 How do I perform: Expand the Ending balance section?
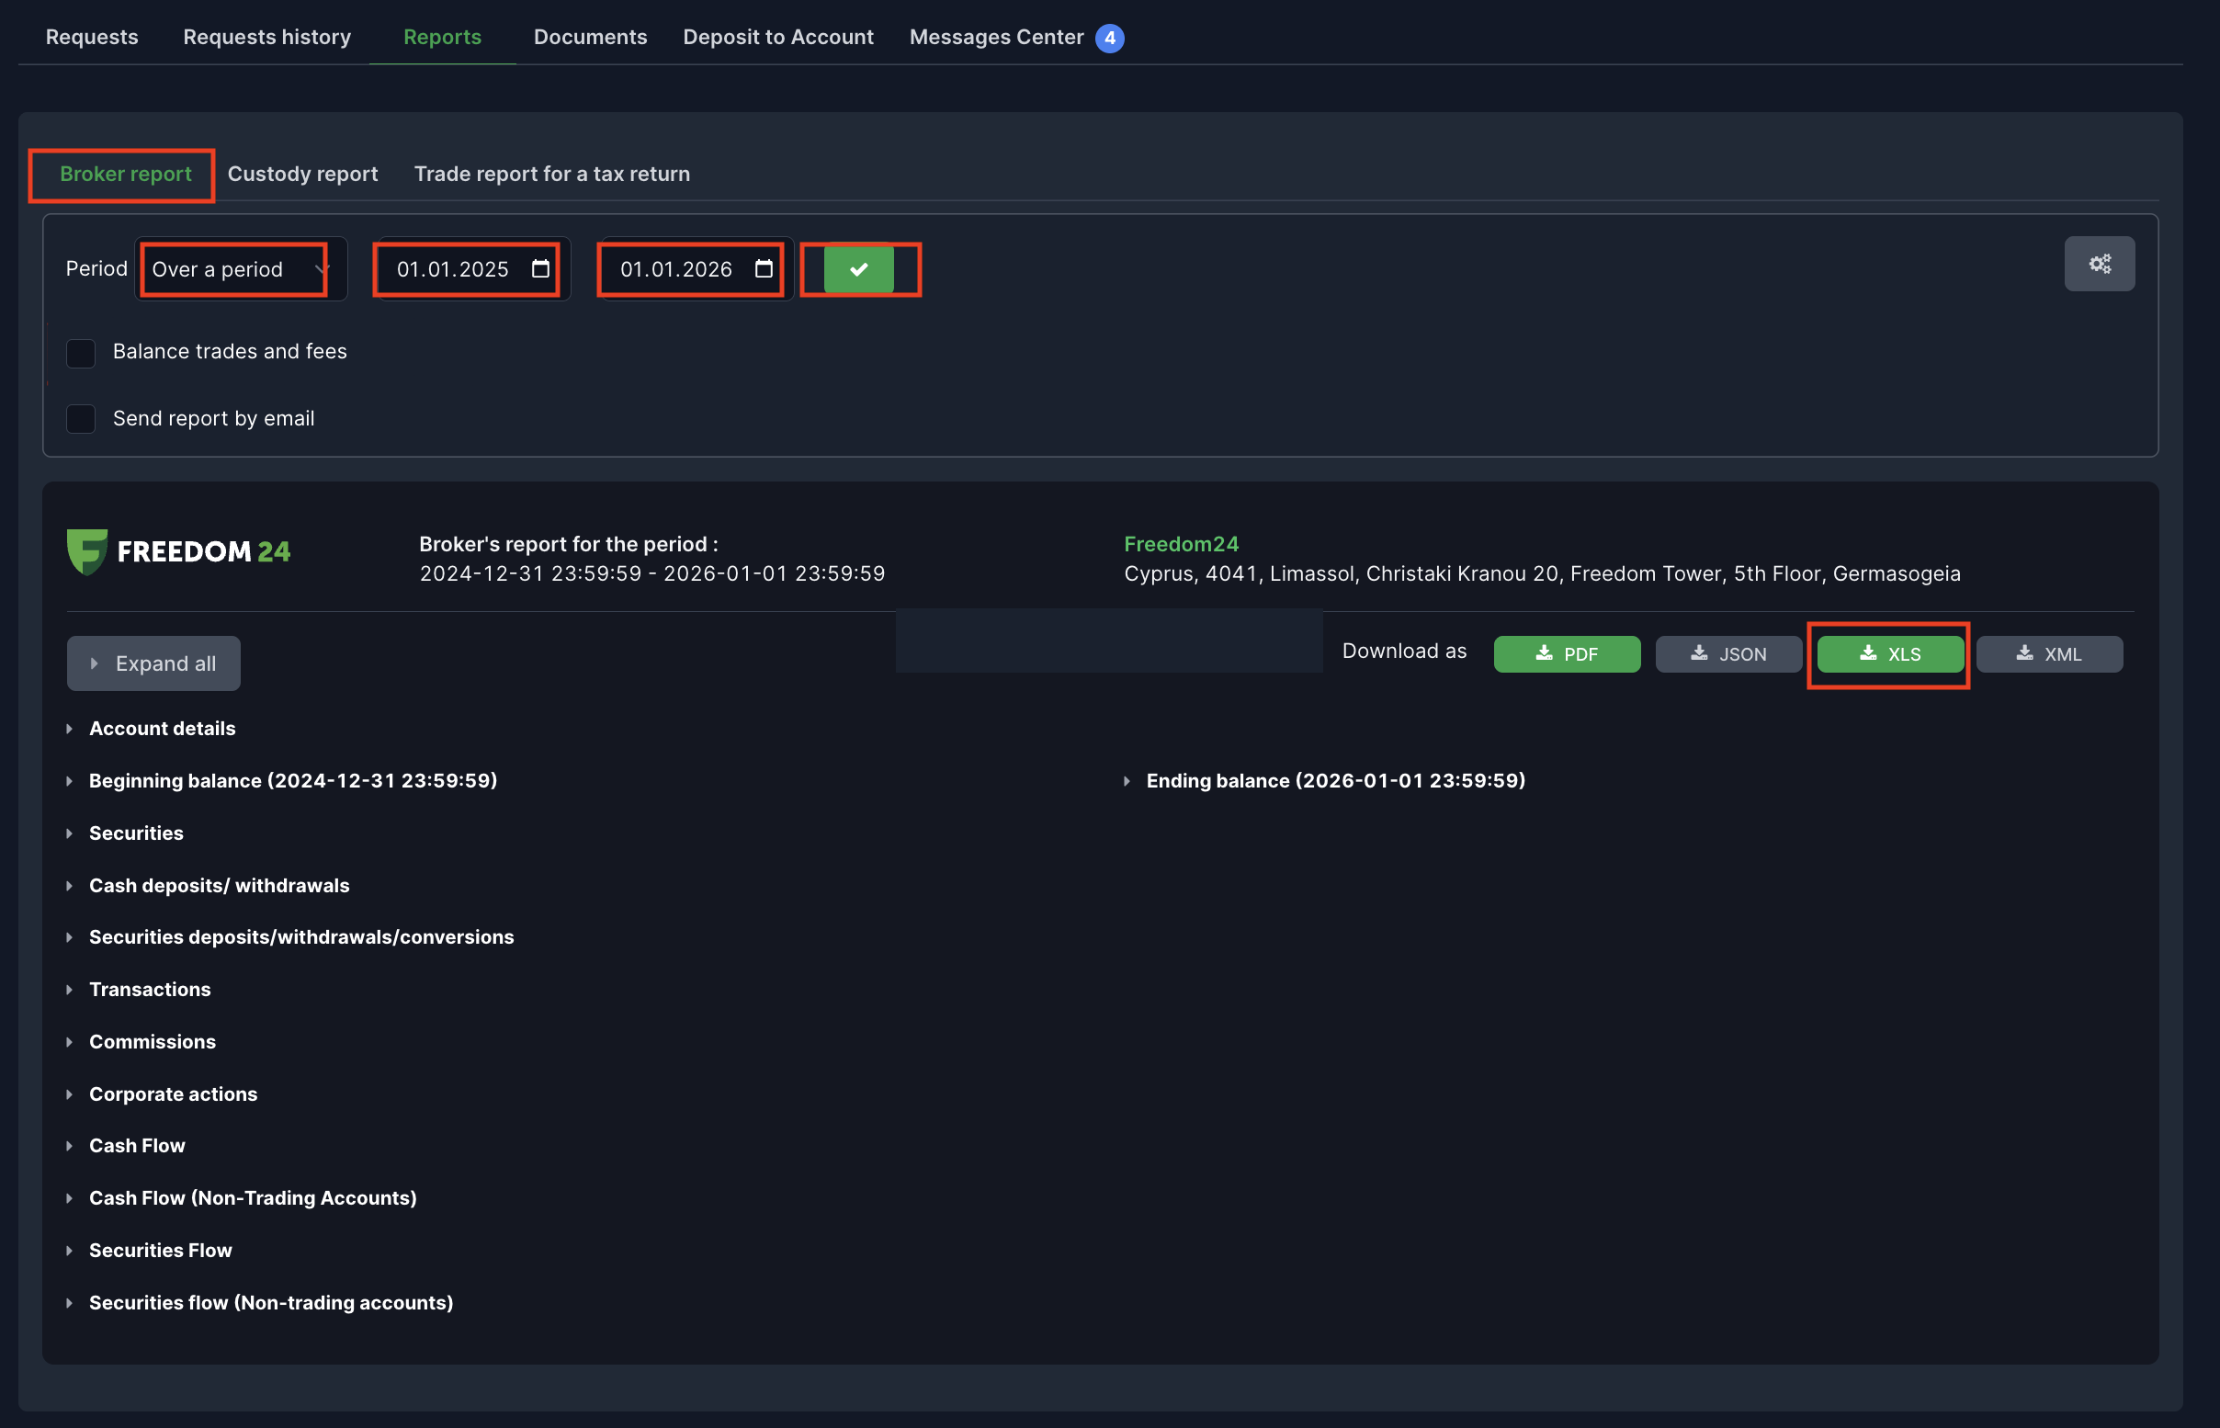coord(1335,781)
